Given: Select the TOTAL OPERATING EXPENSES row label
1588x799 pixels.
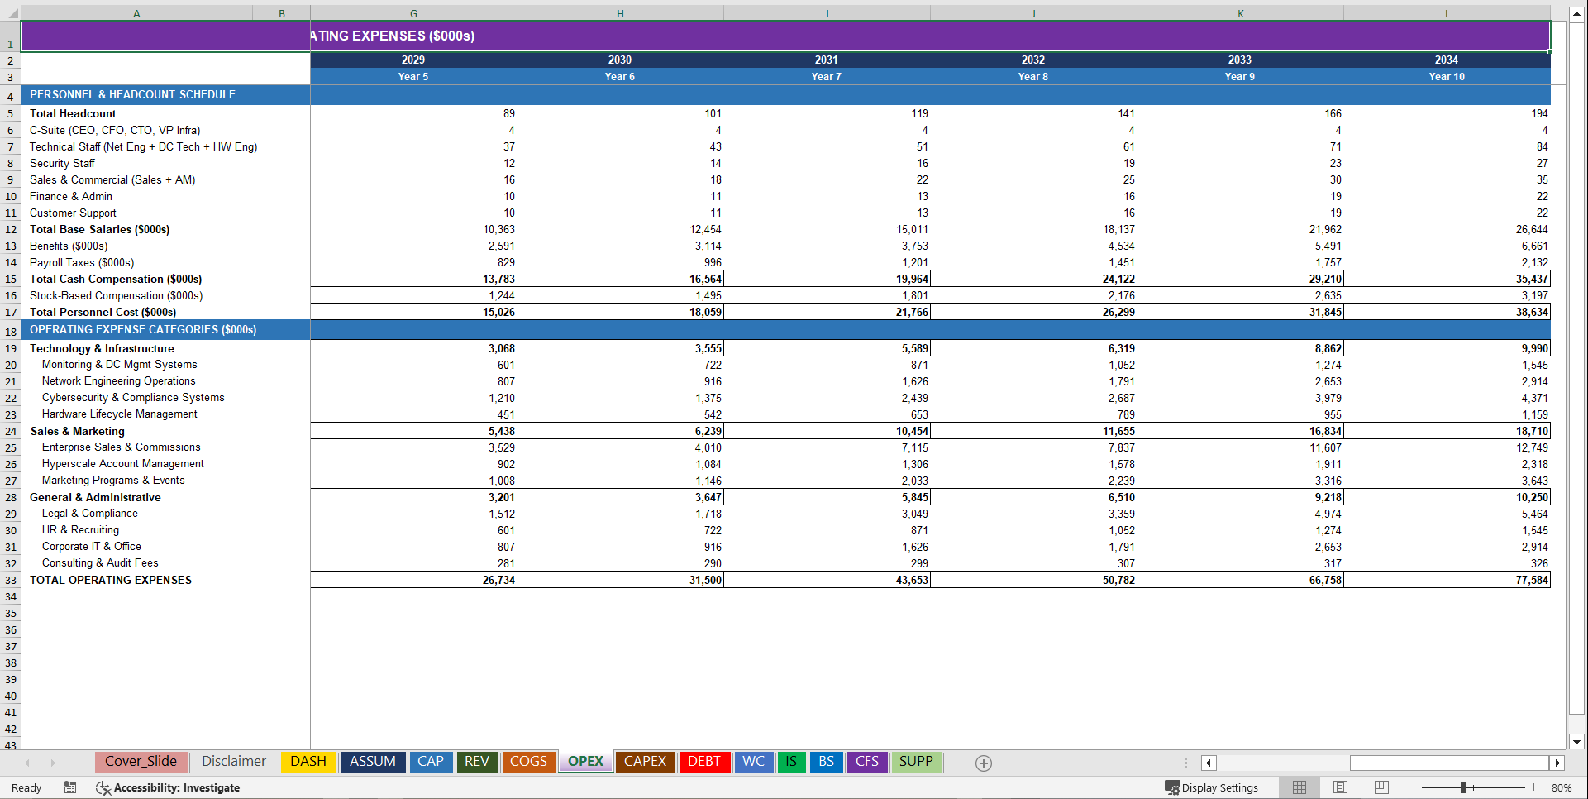Looking at the screenshot, I should click(110, 580).
